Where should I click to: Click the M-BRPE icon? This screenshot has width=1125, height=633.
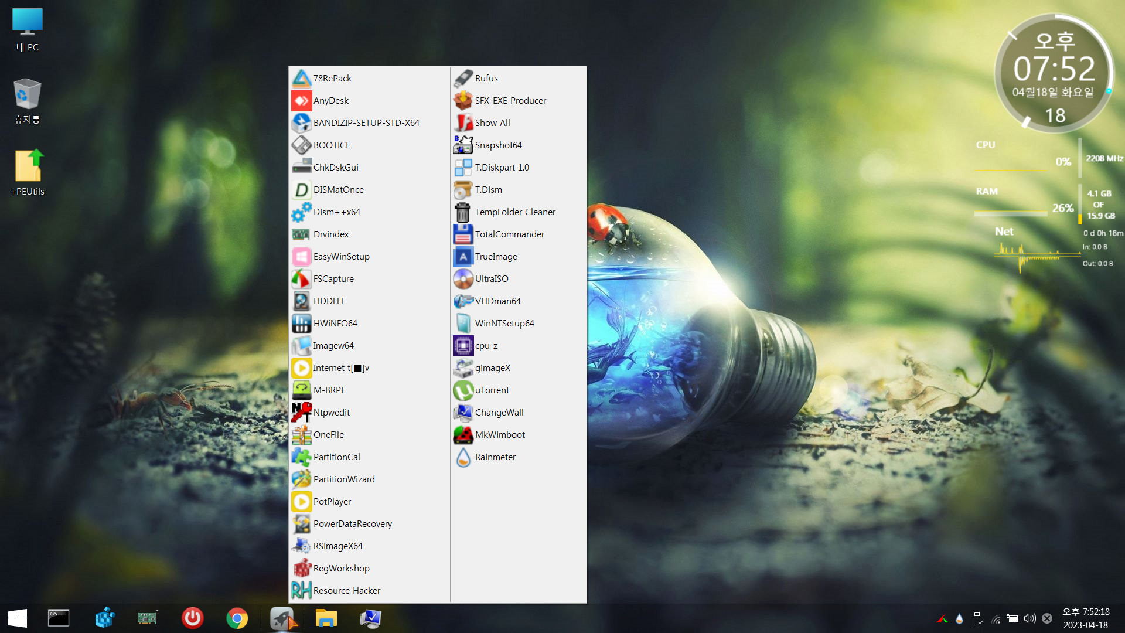(301, 390)
